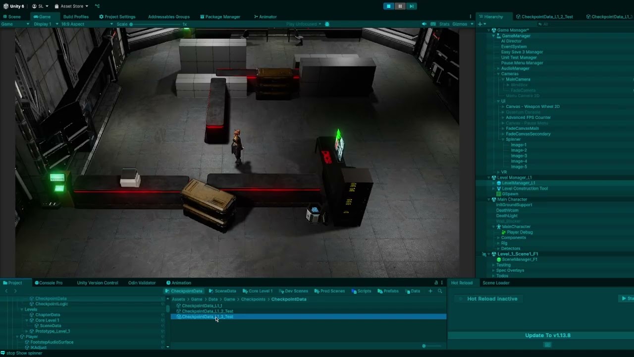Stop play mode with the play button
The height and width of the screenshot is (357, 634).
coord(389,6)
